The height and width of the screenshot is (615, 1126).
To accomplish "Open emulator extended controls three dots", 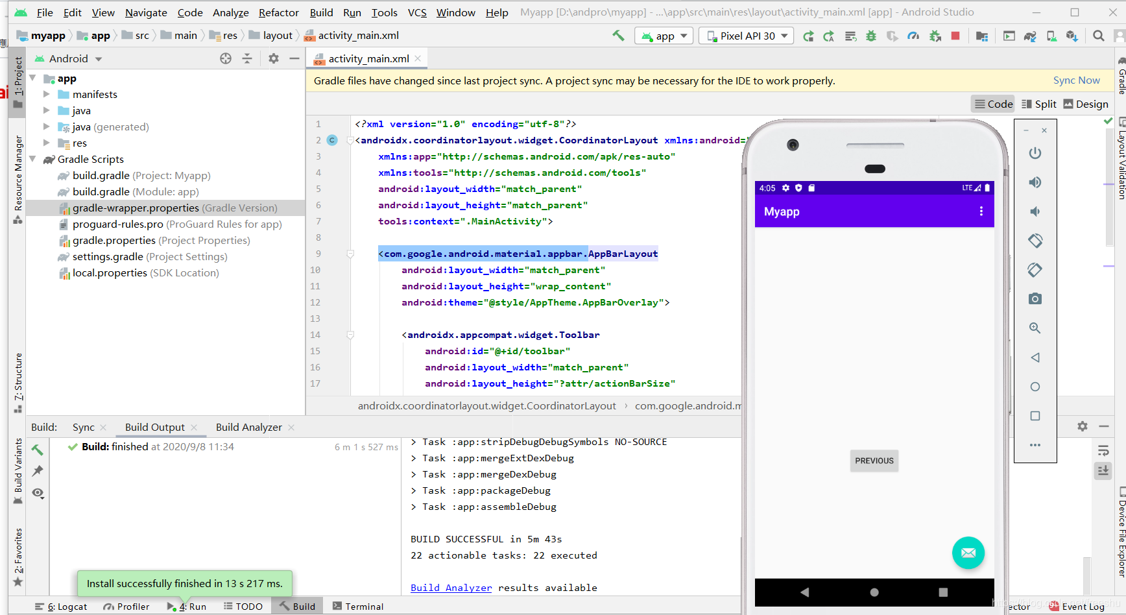I will 1035,445.
